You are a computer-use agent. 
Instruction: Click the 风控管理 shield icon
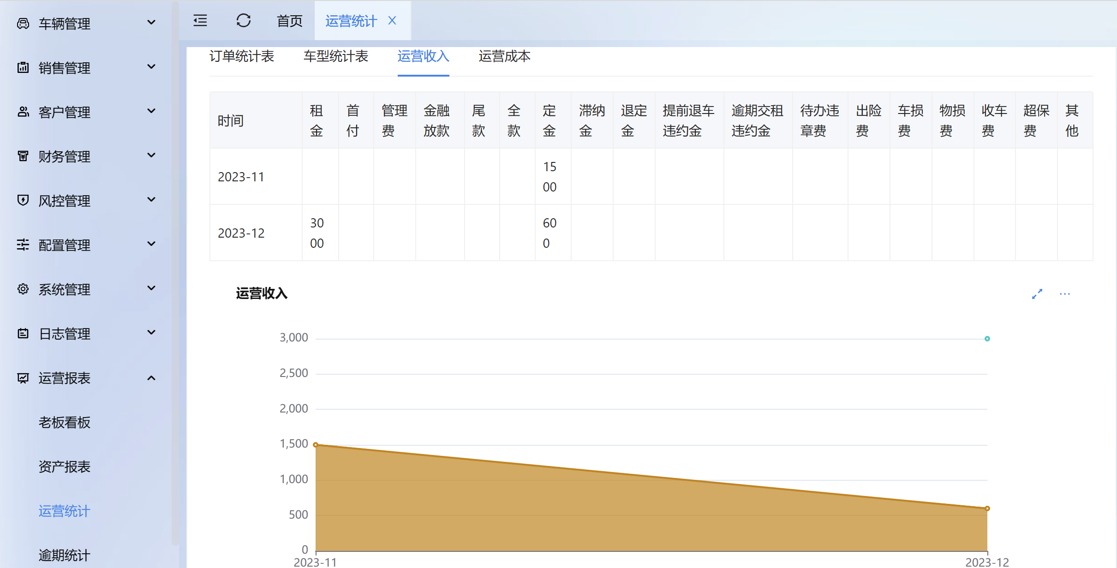(x=23, y=200)
